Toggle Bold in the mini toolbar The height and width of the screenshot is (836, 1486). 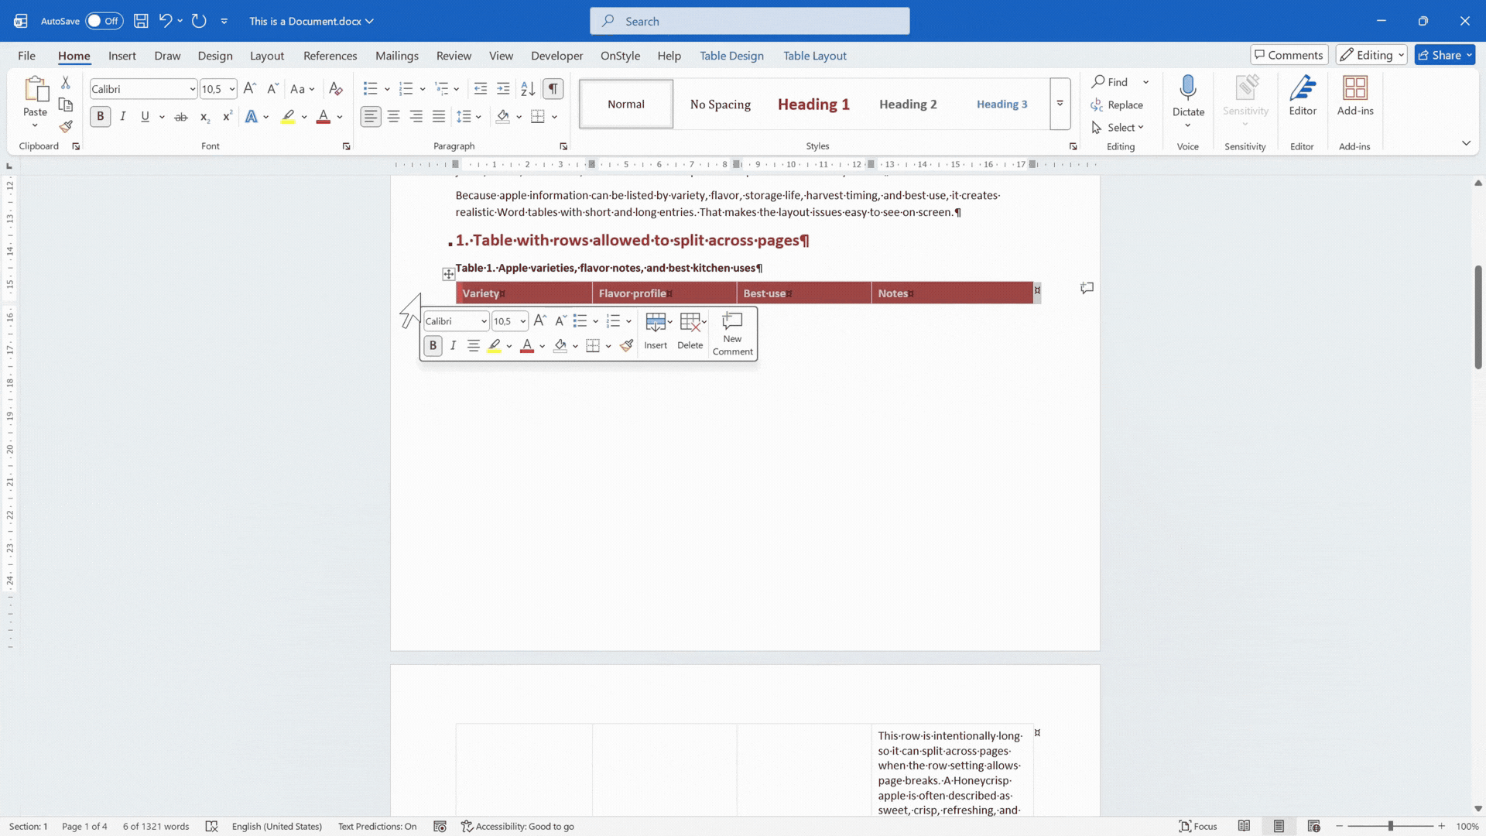(433, 346)
